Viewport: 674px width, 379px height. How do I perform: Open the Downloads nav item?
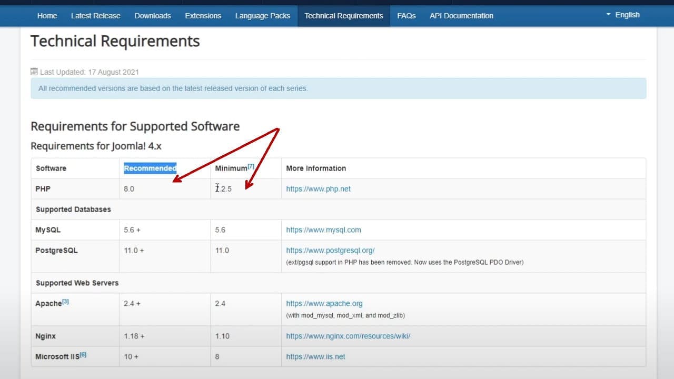153,16
